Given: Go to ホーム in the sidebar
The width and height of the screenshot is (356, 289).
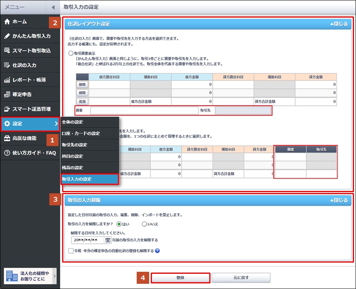Looking at the screenshot, I should [30, 22].
